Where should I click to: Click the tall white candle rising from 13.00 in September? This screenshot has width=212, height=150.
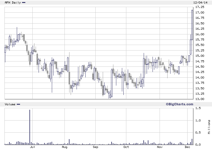112,83
